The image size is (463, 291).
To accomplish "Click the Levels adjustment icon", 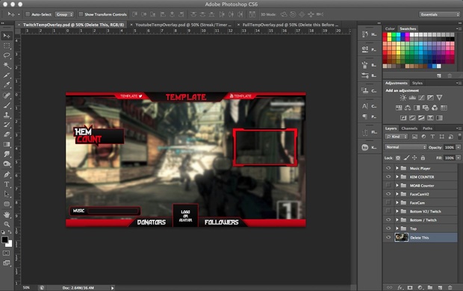I will tap(412, 98).
